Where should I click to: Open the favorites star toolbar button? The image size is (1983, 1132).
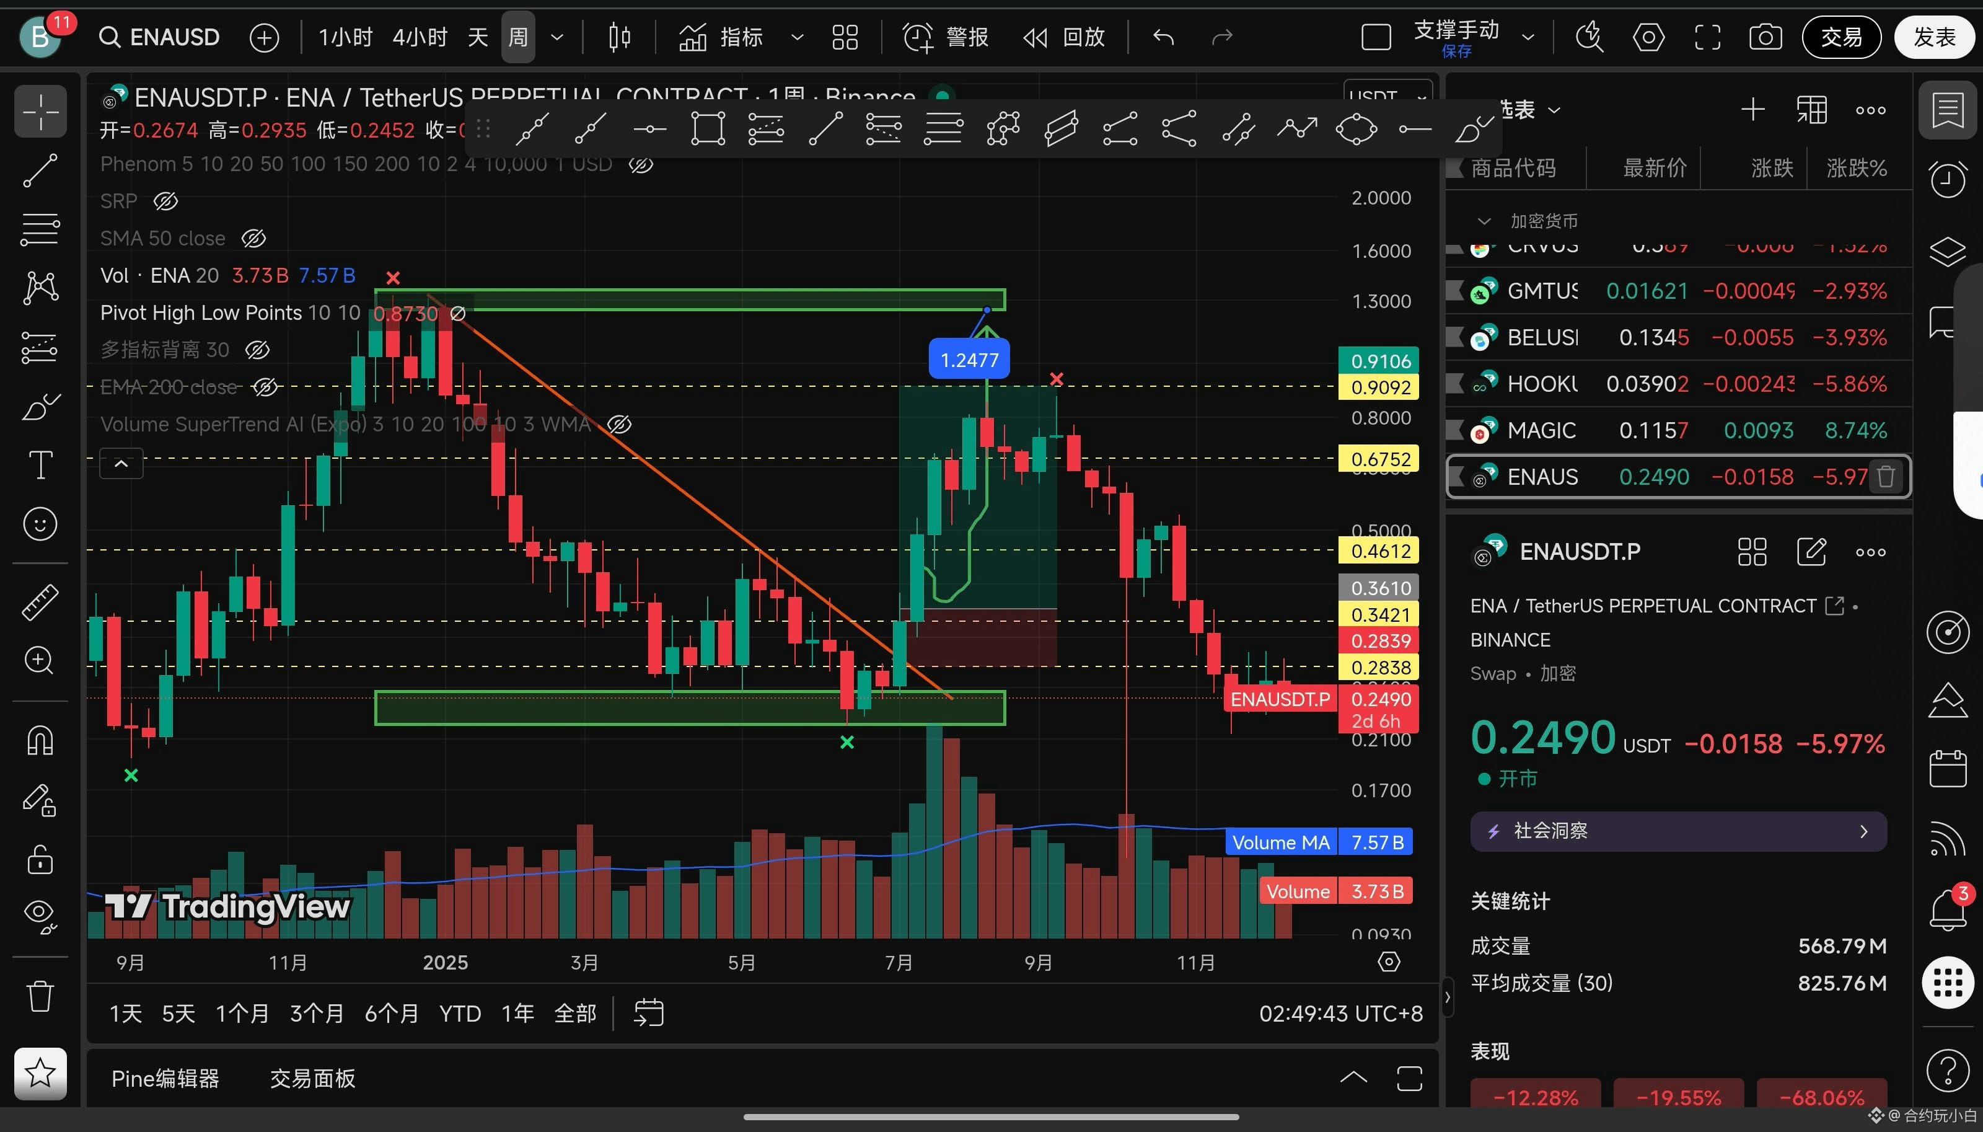click(x=40, y=1074)
